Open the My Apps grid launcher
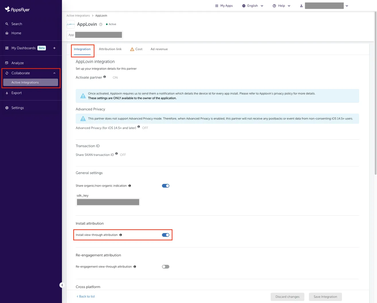Image resolution: width=377 pixels, height=303 pixels. (x=217, y=5)
